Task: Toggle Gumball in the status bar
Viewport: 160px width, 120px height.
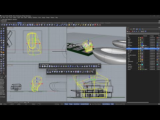Action: pyautogui.click(x=85, y=104)
